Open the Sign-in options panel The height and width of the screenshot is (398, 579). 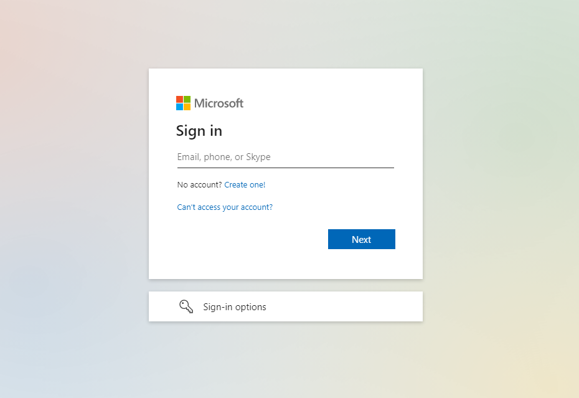coord(285,306)
